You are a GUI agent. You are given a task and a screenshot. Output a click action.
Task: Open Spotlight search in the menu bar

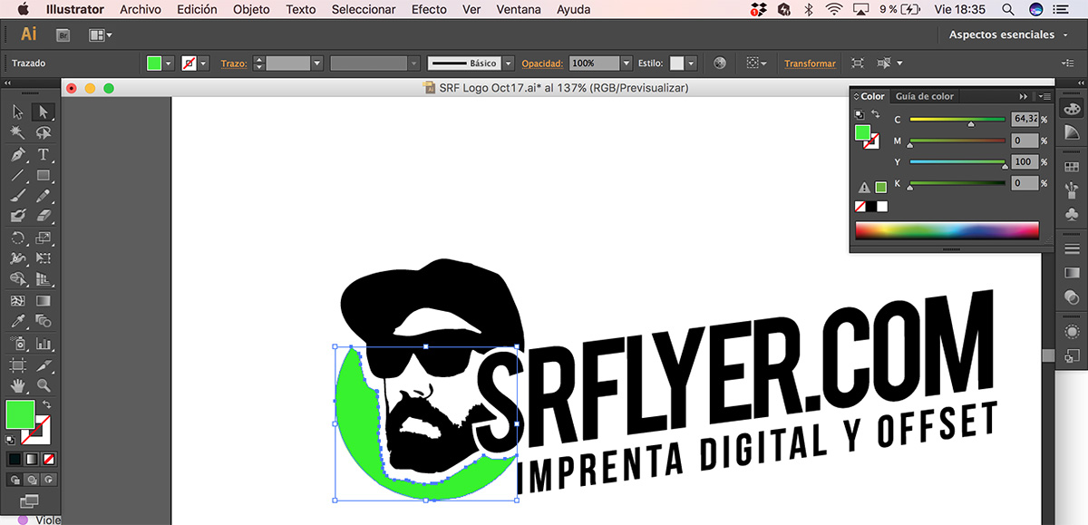click(x=1007, y=9)
